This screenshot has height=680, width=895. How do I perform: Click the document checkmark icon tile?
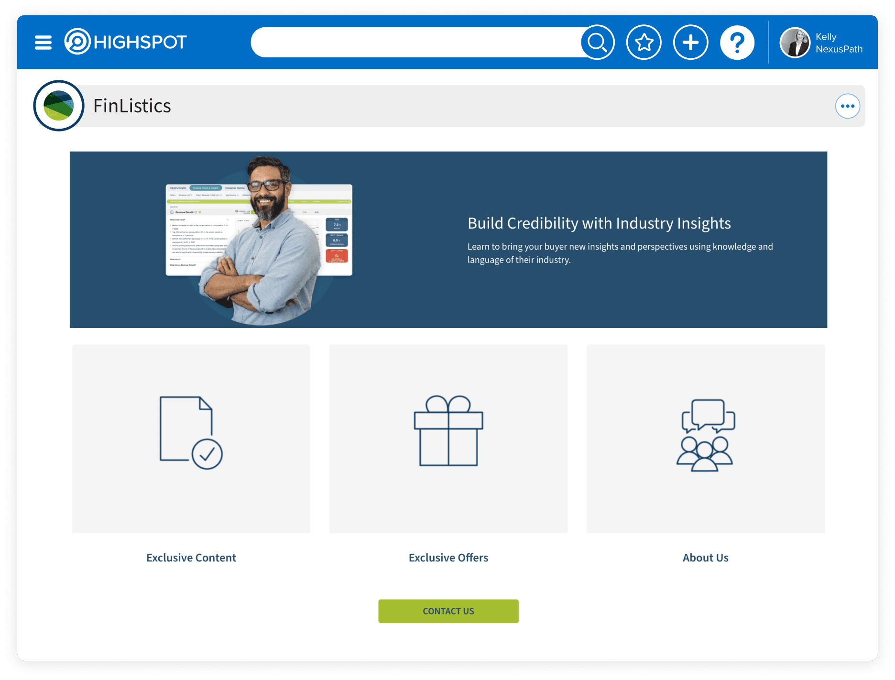[x=191, y=438]
